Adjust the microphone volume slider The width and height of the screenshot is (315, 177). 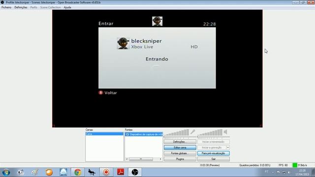pos(180,137)
